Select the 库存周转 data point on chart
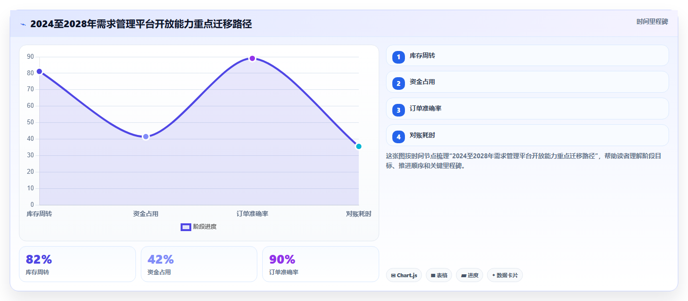Image resolution: width=688 pixels, height=301 pixels. pos(39,71)
